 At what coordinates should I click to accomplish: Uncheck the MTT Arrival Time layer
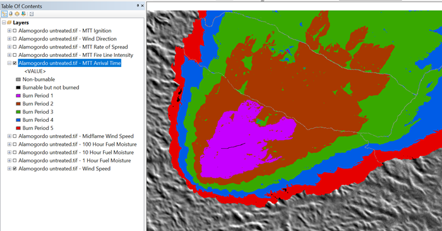coord(15,63)
